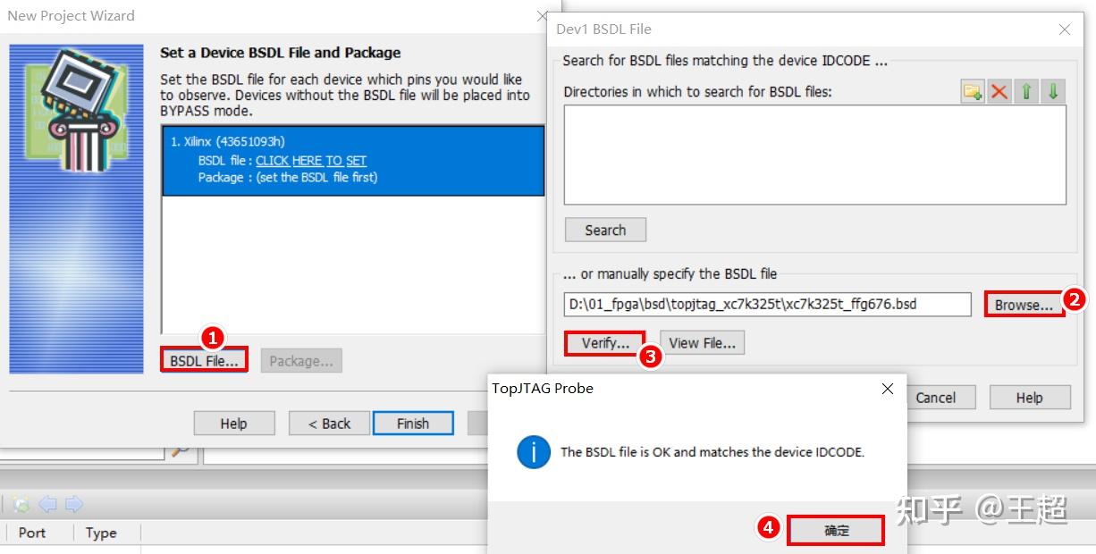Image resolution: width=1096 pixels, height=554 pixels.
Task: Move directory down with green down arrow
Action: click(1053, 92)
